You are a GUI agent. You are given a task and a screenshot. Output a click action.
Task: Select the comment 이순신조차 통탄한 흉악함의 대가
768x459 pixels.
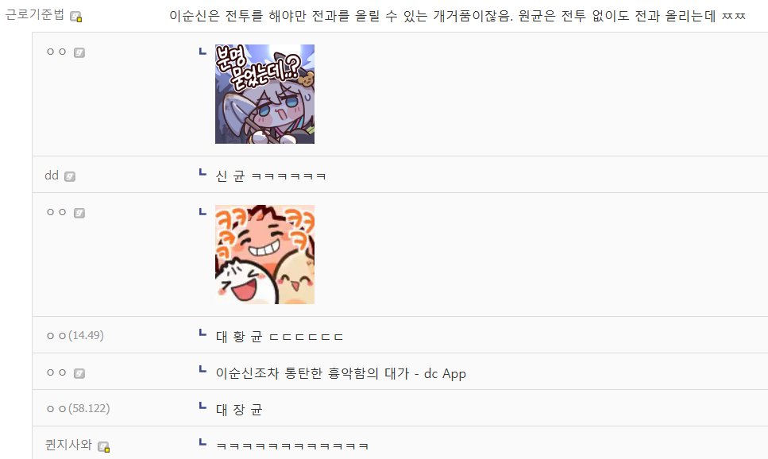point(341,373)
